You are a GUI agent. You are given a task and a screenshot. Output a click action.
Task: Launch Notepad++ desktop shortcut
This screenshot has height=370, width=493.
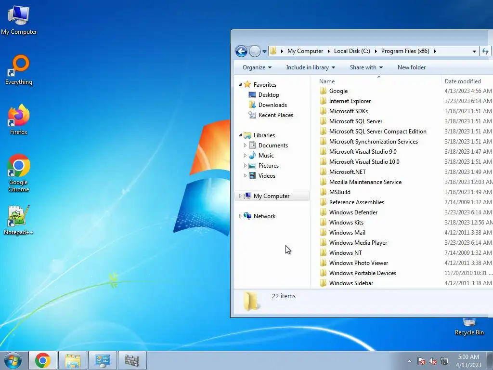19,220
